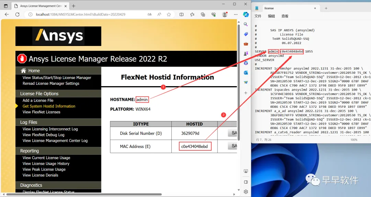Screen dimensions: 371x197
Task: Open View License Management Center Log
Action: click(x=55, y=141)
